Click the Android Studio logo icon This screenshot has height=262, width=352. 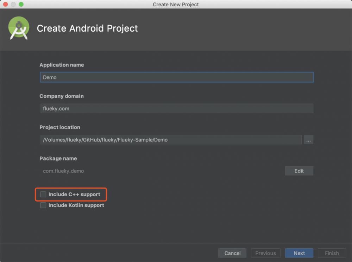coord(19,28)
